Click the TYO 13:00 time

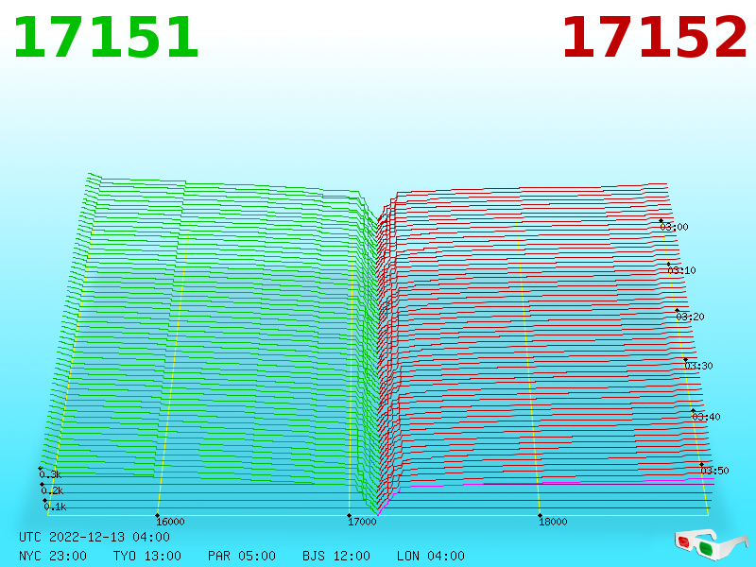[x=147, y=556]
